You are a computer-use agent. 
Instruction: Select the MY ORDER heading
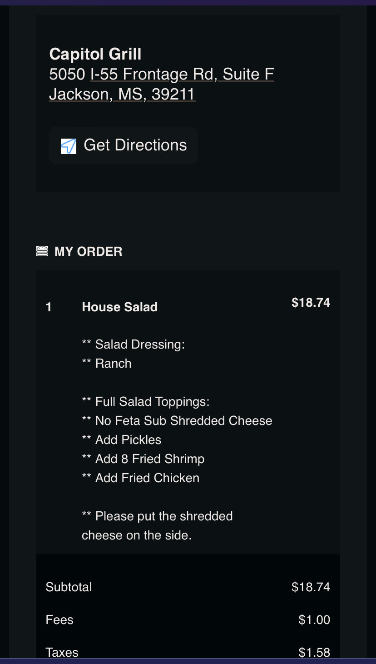(x=88, y=251)
